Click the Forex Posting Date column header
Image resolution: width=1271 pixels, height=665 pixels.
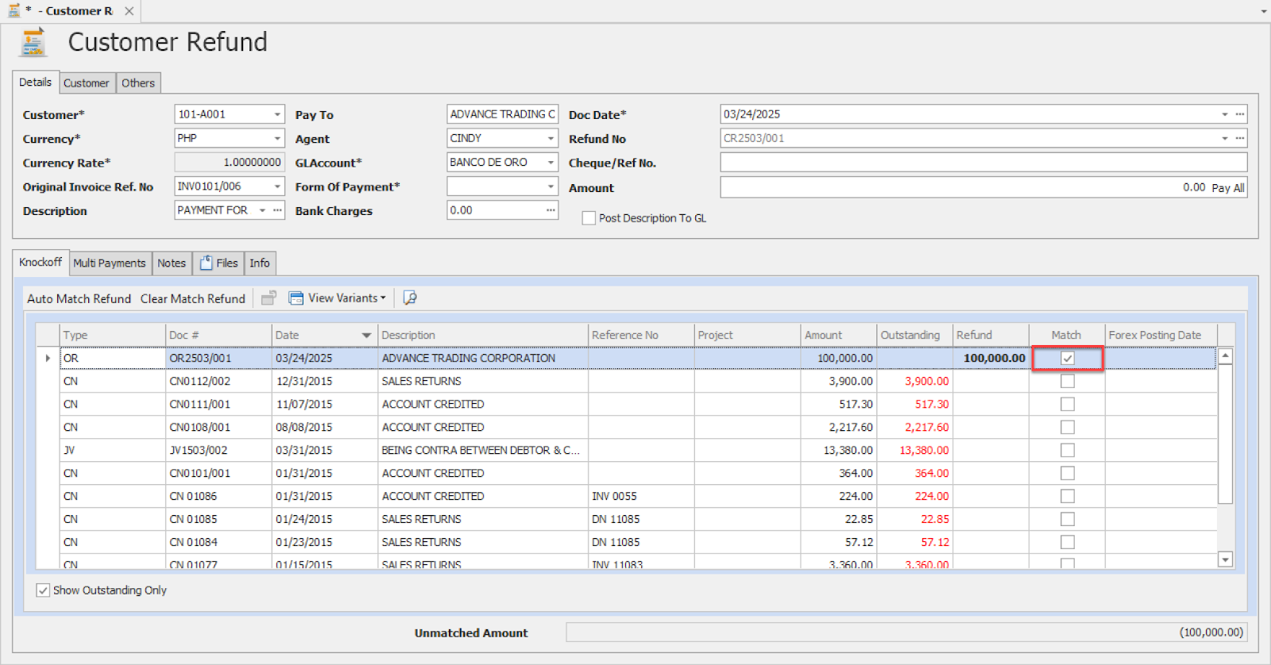(1161, 335)
